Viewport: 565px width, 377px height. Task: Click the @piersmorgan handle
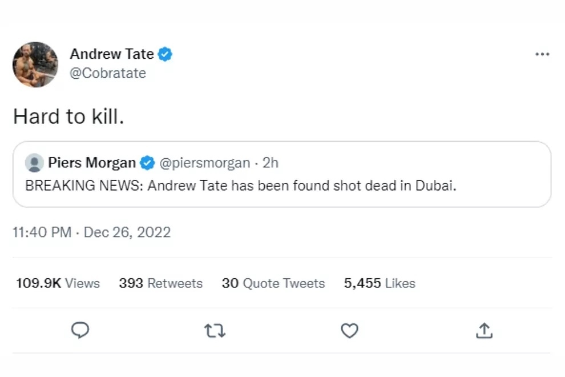click(x=204, y=163)
